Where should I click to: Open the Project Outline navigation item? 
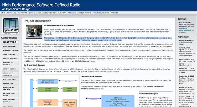[x=85, y=13]
